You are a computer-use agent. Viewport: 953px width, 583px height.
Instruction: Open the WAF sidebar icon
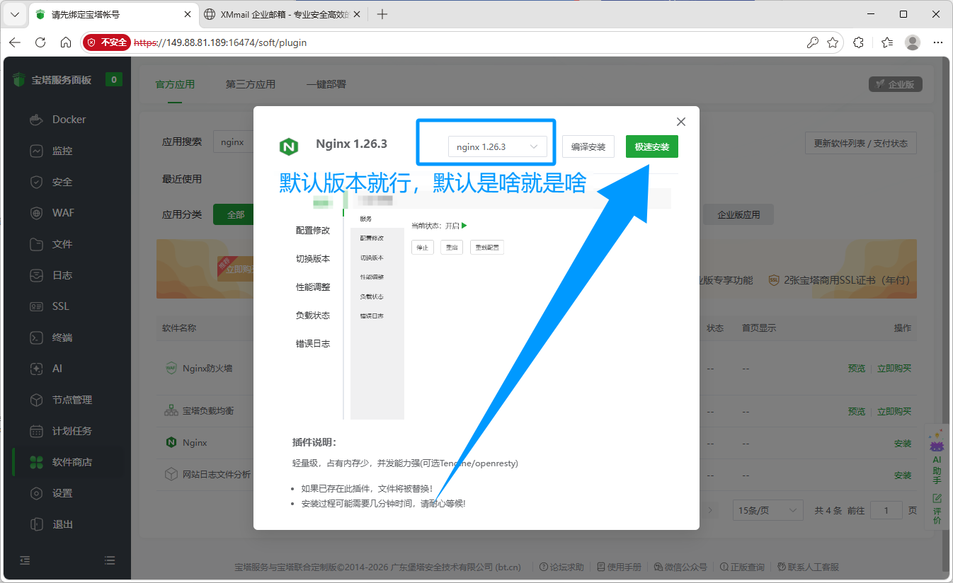tap(37, 213)
